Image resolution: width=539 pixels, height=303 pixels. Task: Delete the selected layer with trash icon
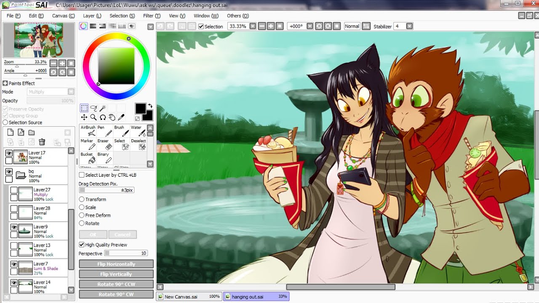[42, 142]
